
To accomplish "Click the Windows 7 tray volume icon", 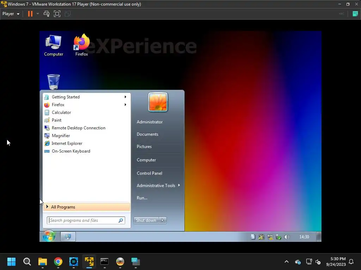I will pos(287,237).
